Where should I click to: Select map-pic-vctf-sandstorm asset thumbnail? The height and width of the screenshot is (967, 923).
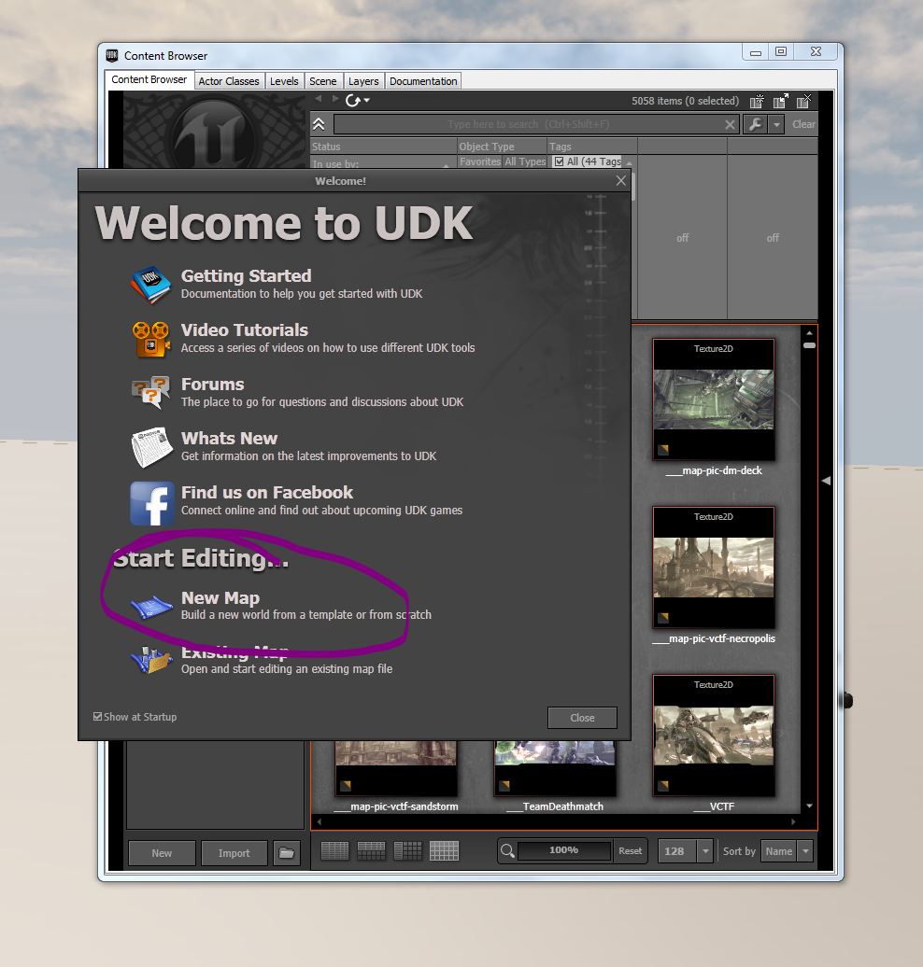[x=396, y=768]
